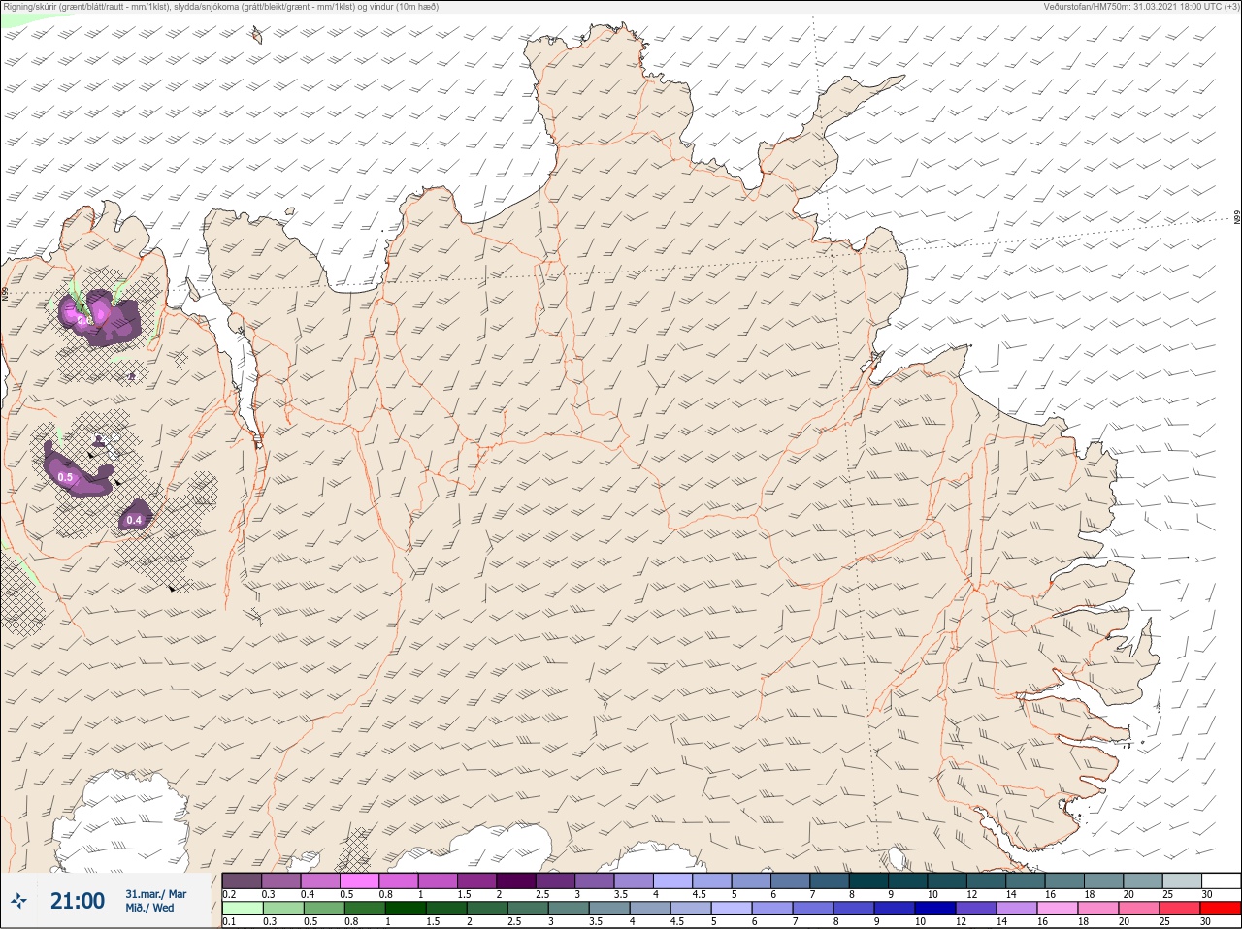Select upper legend swatch between 0.5 and 0.8
Image resolution: width=1242 pixels, height=929 pixels.
(x=359, y=881)
